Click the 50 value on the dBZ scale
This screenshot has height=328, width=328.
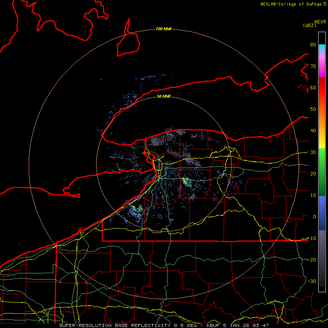(313, 109)
